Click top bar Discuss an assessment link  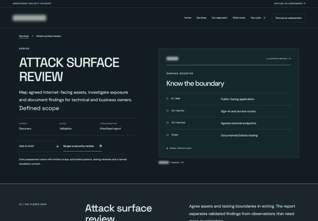click(290, 3)
